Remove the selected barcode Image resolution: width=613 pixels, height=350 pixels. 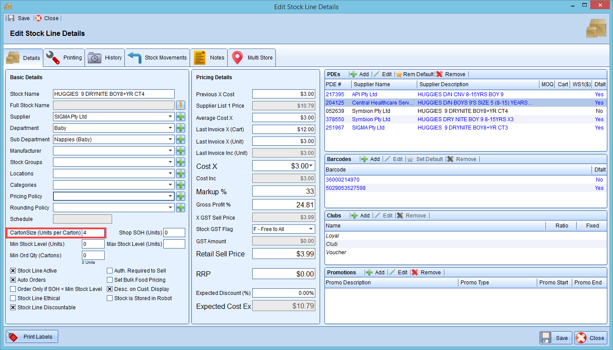click(x=462, y=159)
